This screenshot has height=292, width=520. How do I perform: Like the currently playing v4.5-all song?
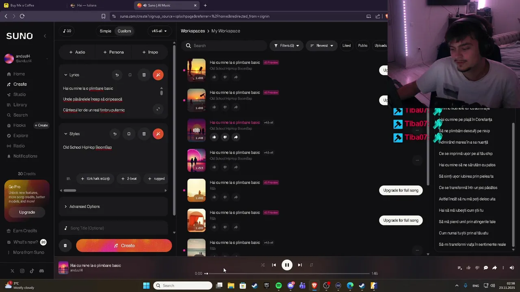tap(214, 137)
